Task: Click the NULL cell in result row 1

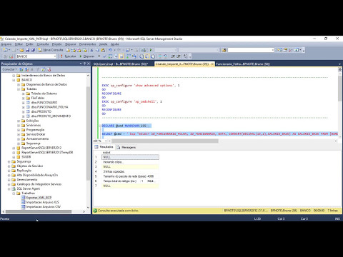Action: (x=130, y=157)
